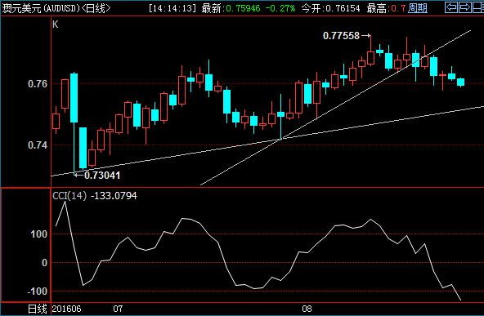Image resolution: width=484 pixels, height=316 pixels.
Task: Click the -0.27% change value
Action: (x=280, y=8)
